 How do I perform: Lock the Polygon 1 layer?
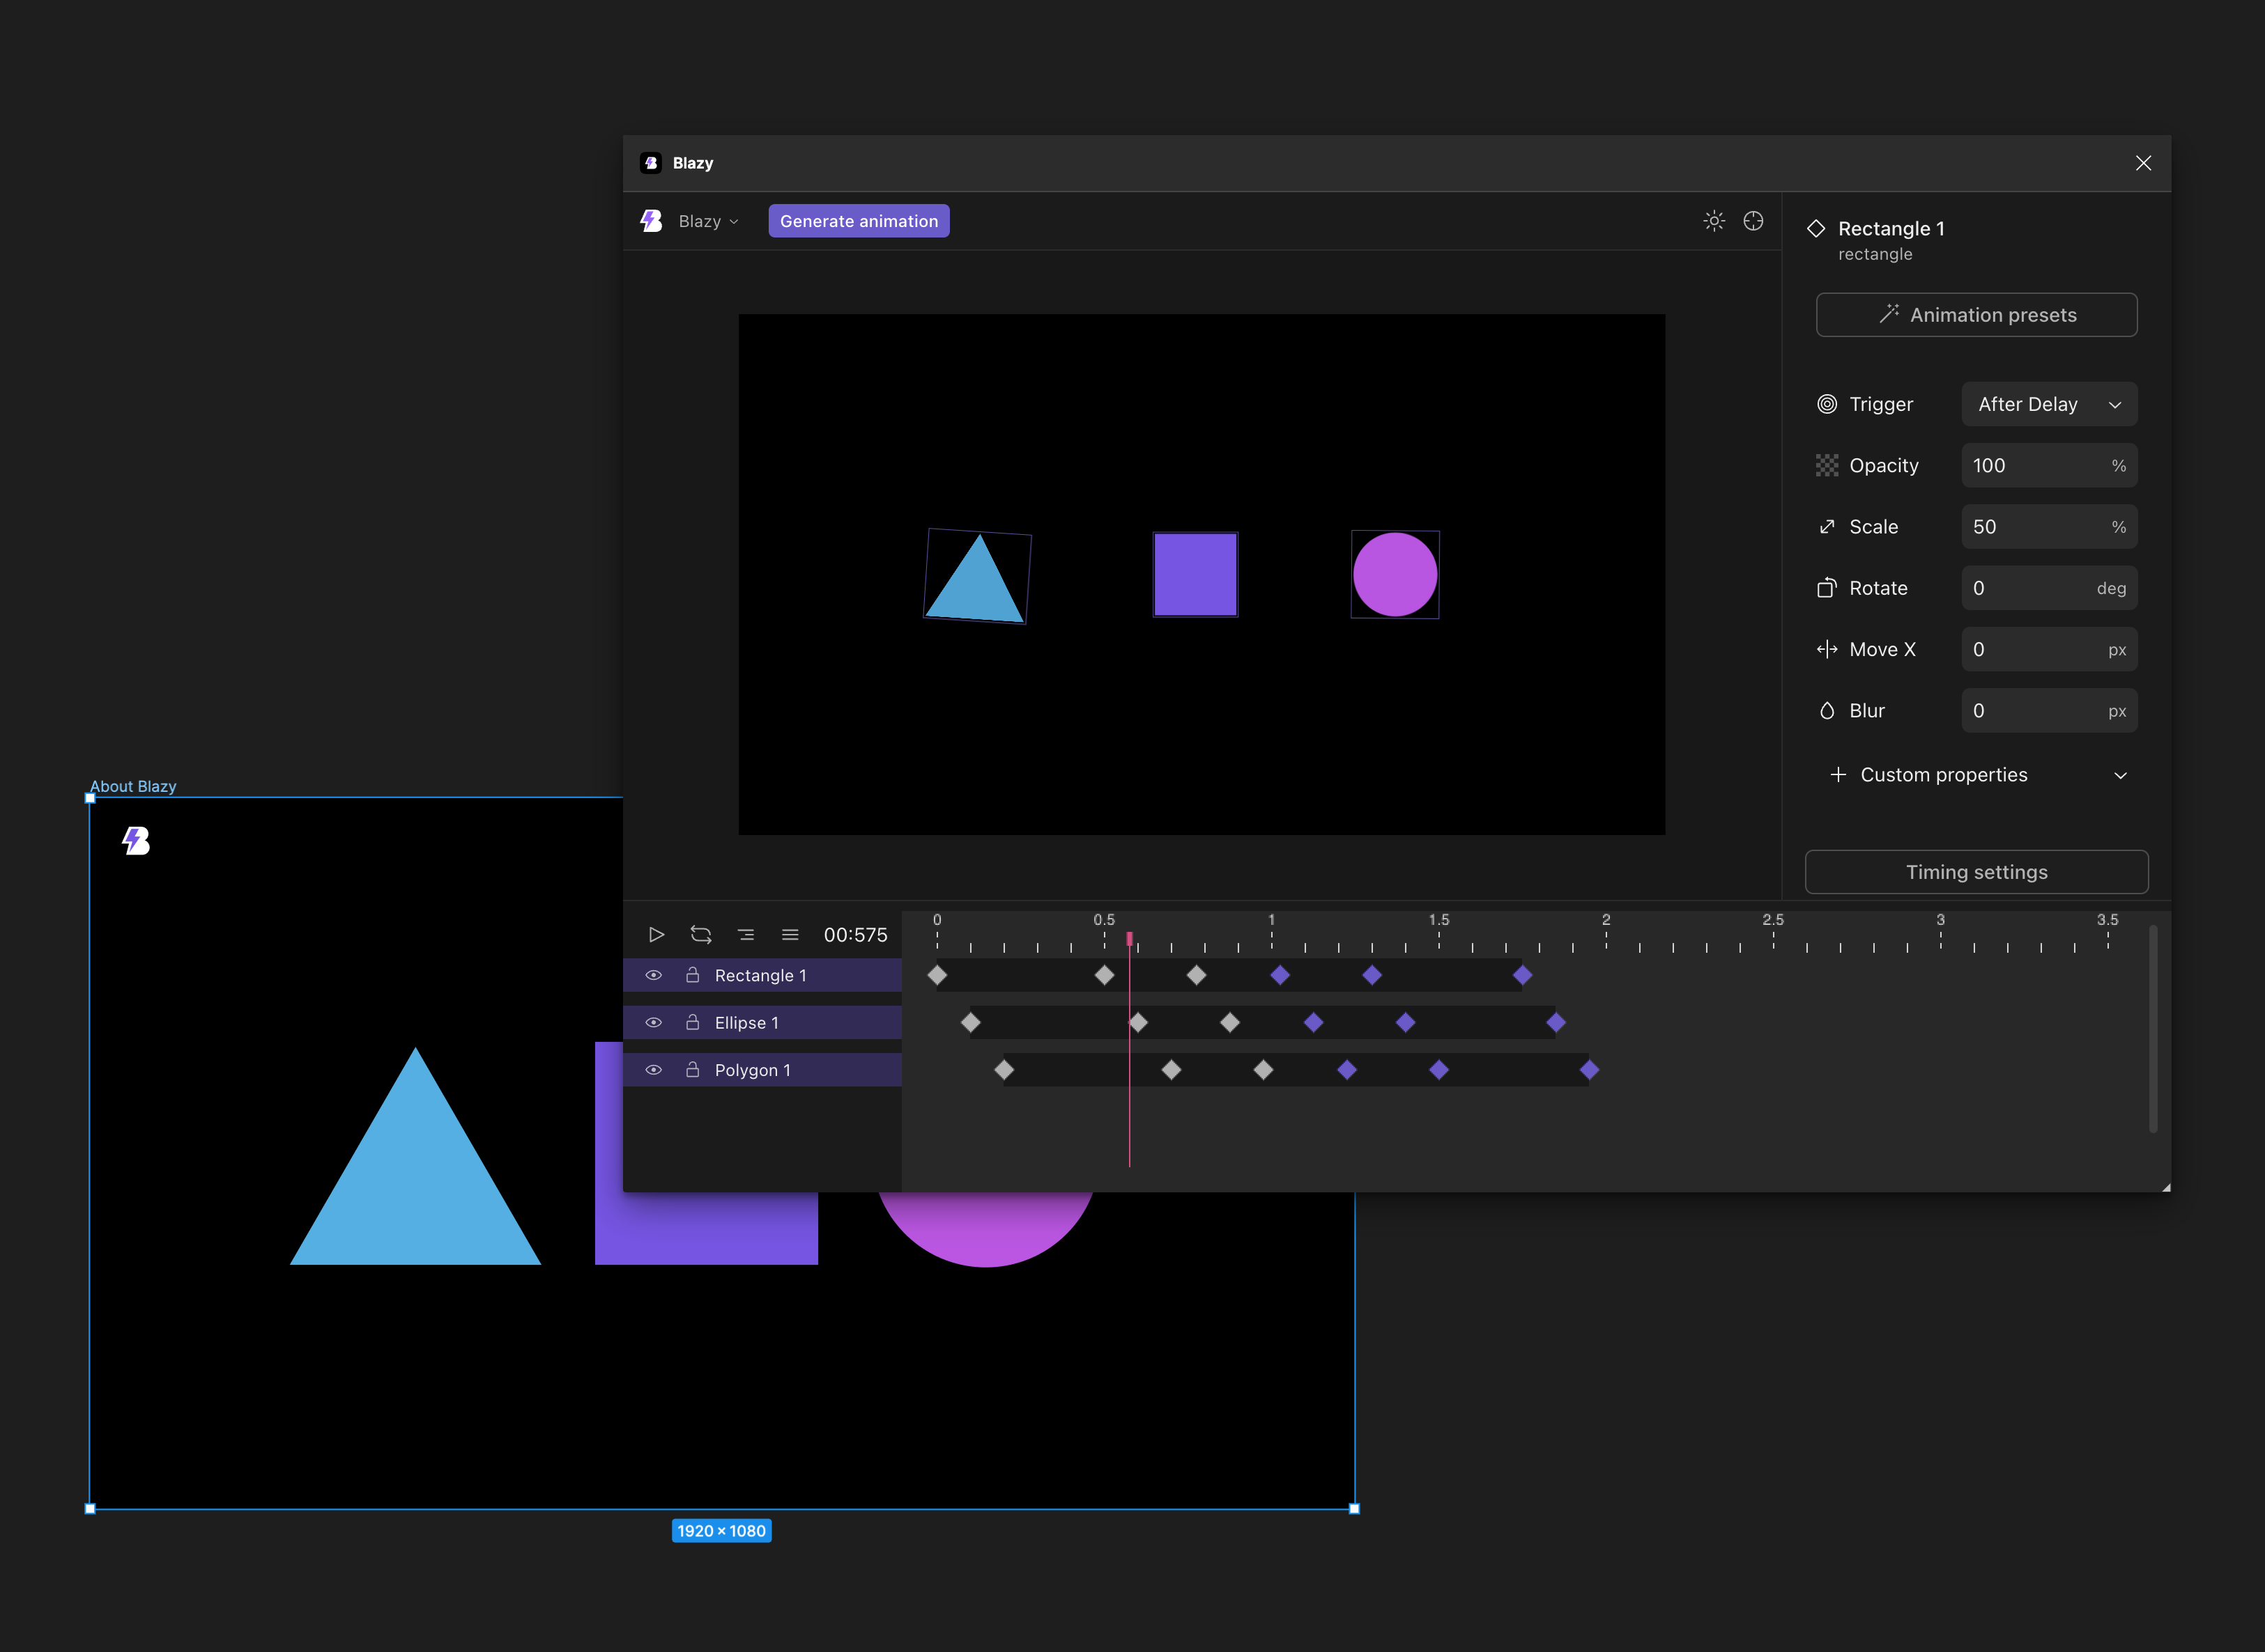point(692,1069)
